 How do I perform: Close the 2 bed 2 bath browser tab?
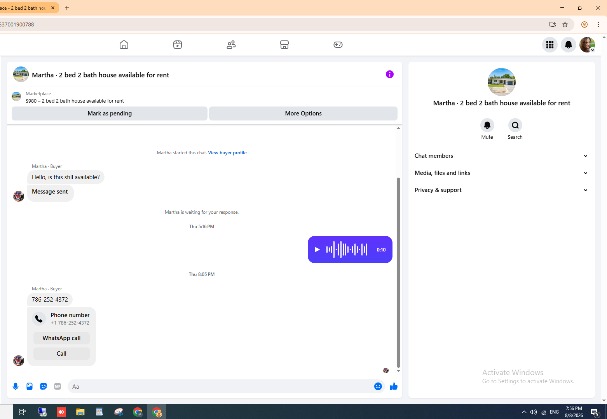click(x=53, y=8)
